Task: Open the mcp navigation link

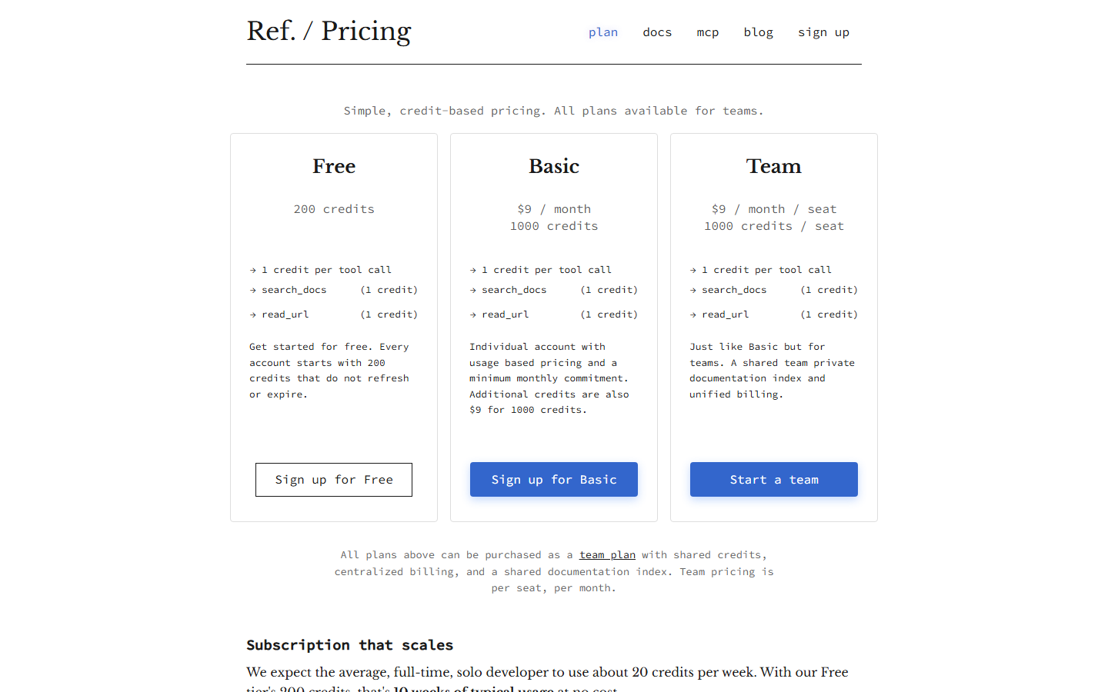Action: 707,32
